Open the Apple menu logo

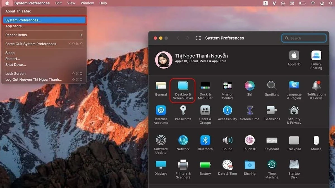point(7,3)
